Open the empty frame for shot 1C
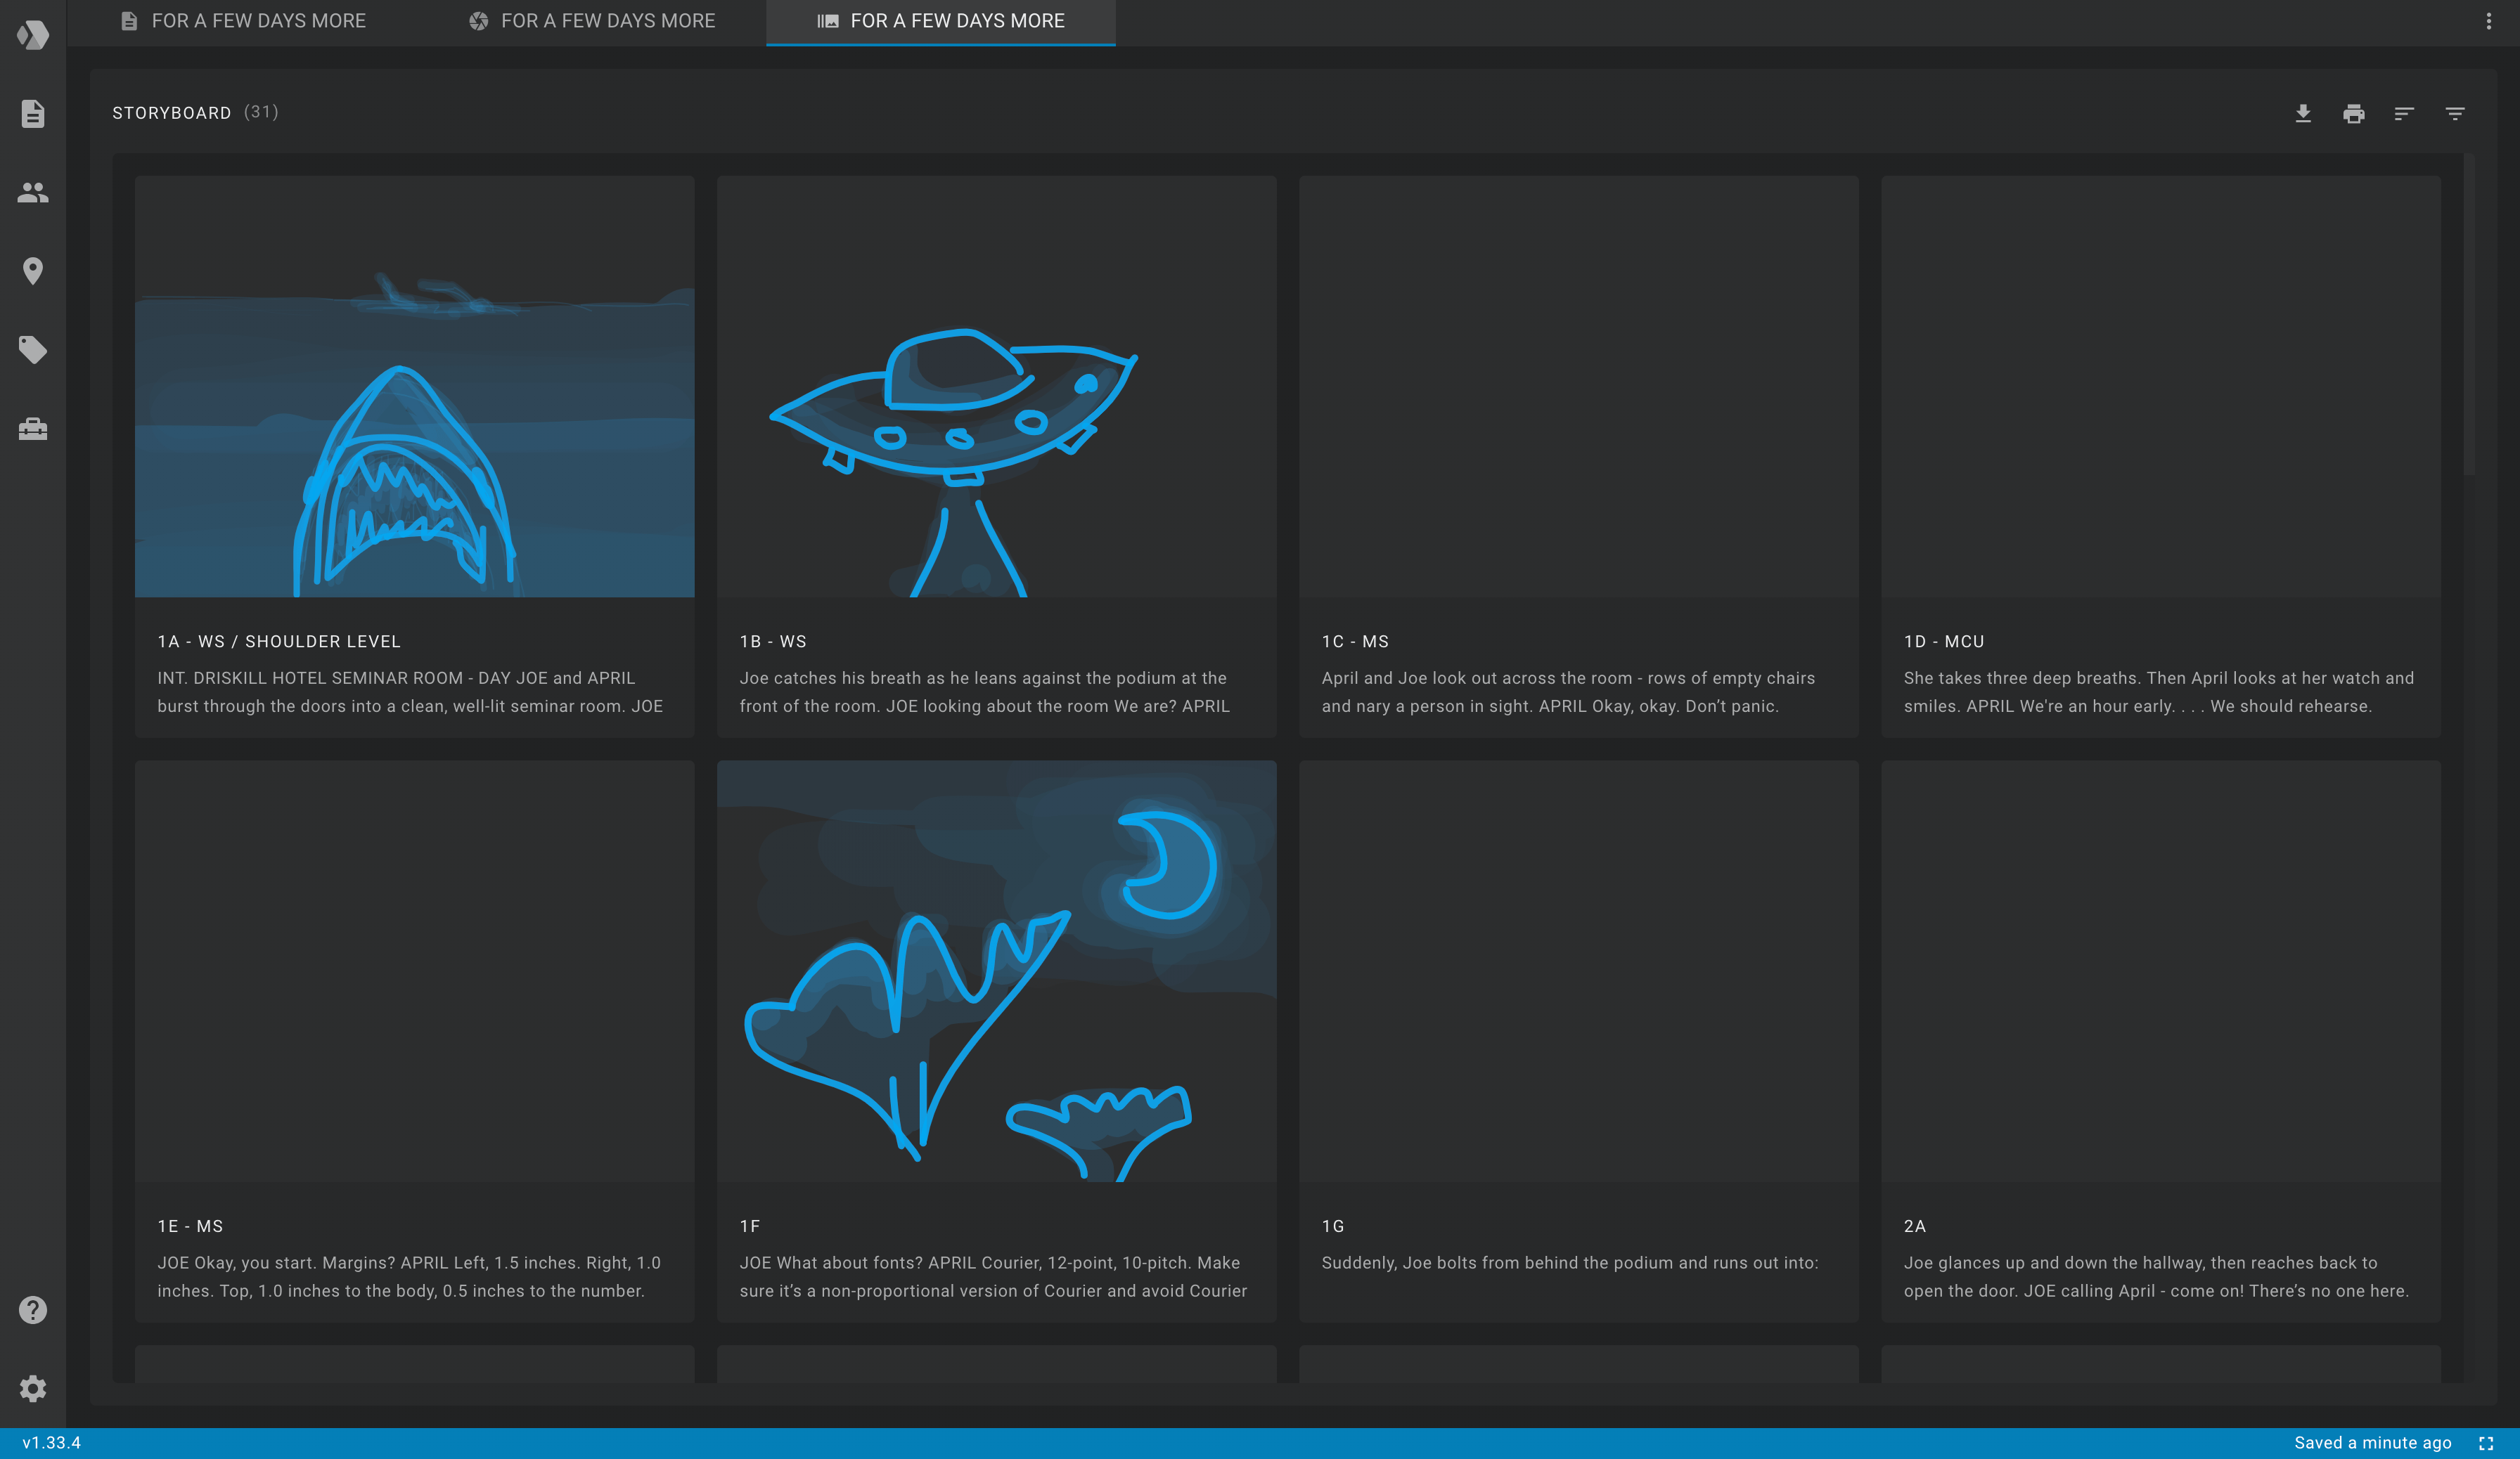The image size is (2520, 1459). 1579,387
